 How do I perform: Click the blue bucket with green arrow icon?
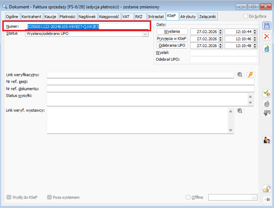267,48
